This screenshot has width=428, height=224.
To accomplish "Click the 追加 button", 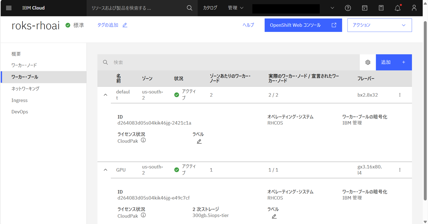I will click(x=394, y=63).
